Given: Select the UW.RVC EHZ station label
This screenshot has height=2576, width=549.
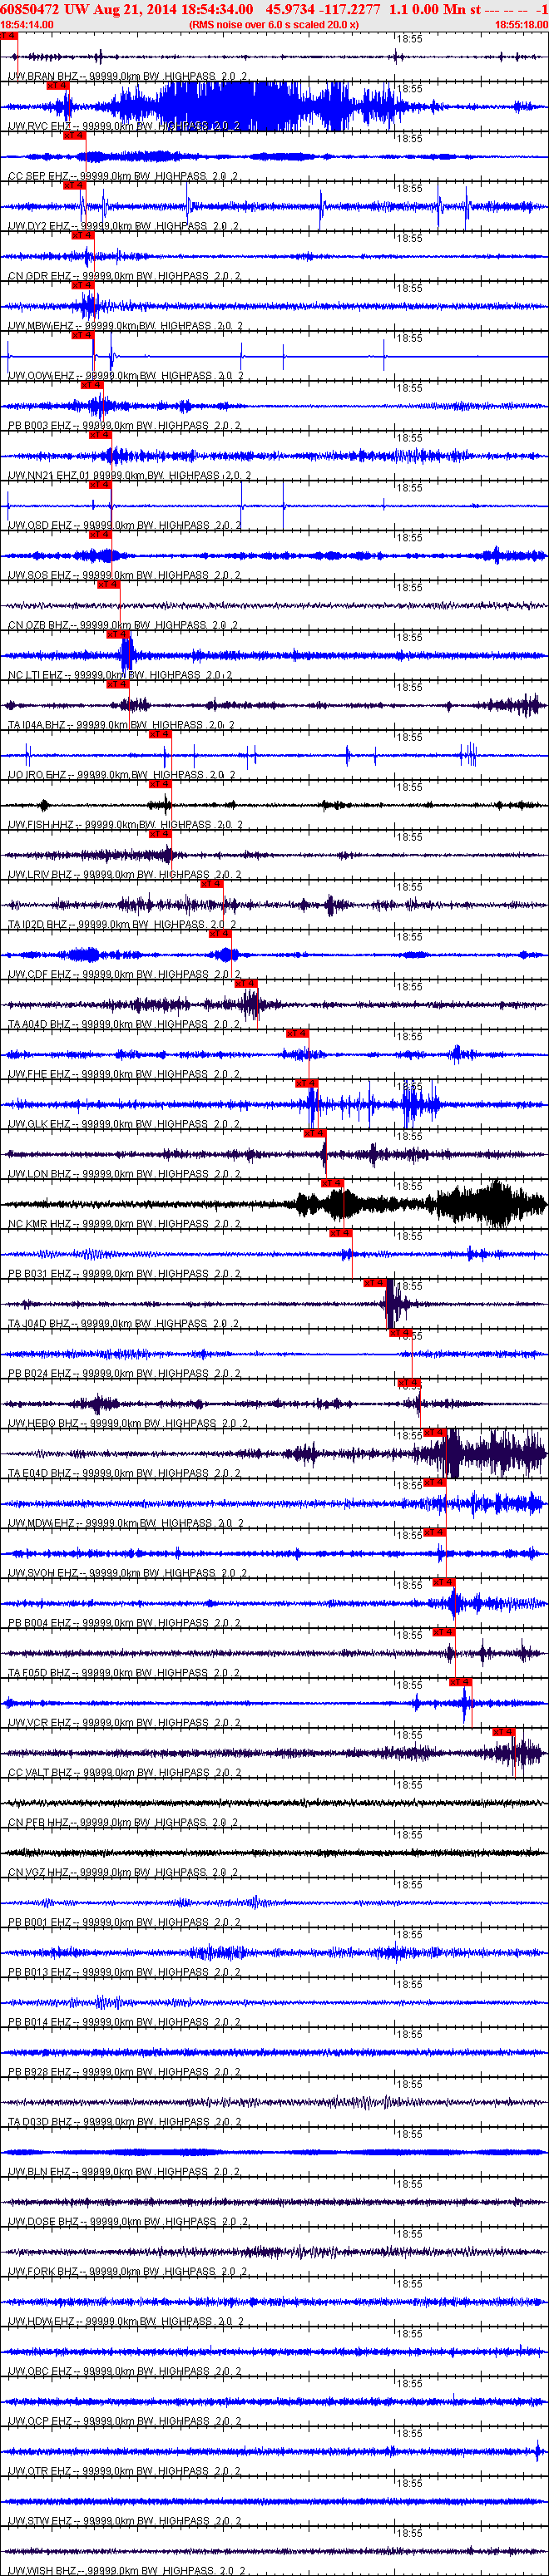Looking at the screenshot, I should (x=124, y=126).
